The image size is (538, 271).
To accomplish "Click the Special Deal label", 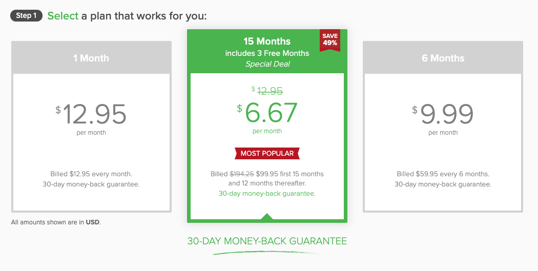I will pos(267,64).
